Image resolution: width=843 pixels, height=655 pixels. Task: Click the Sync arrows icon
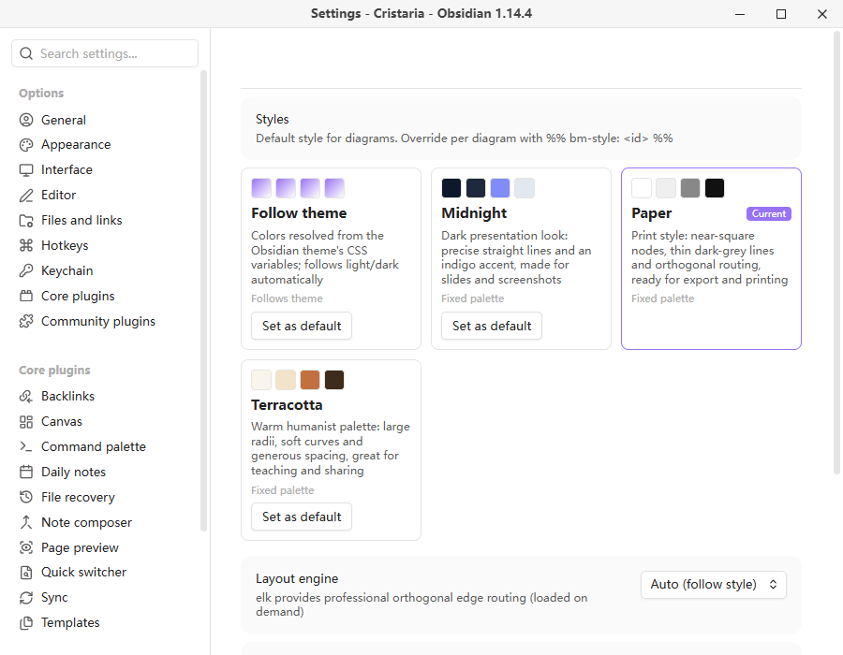tap(26, 598)
